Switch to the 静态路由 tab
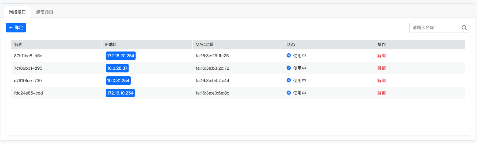477x143 pixels. tap(45, 12)
